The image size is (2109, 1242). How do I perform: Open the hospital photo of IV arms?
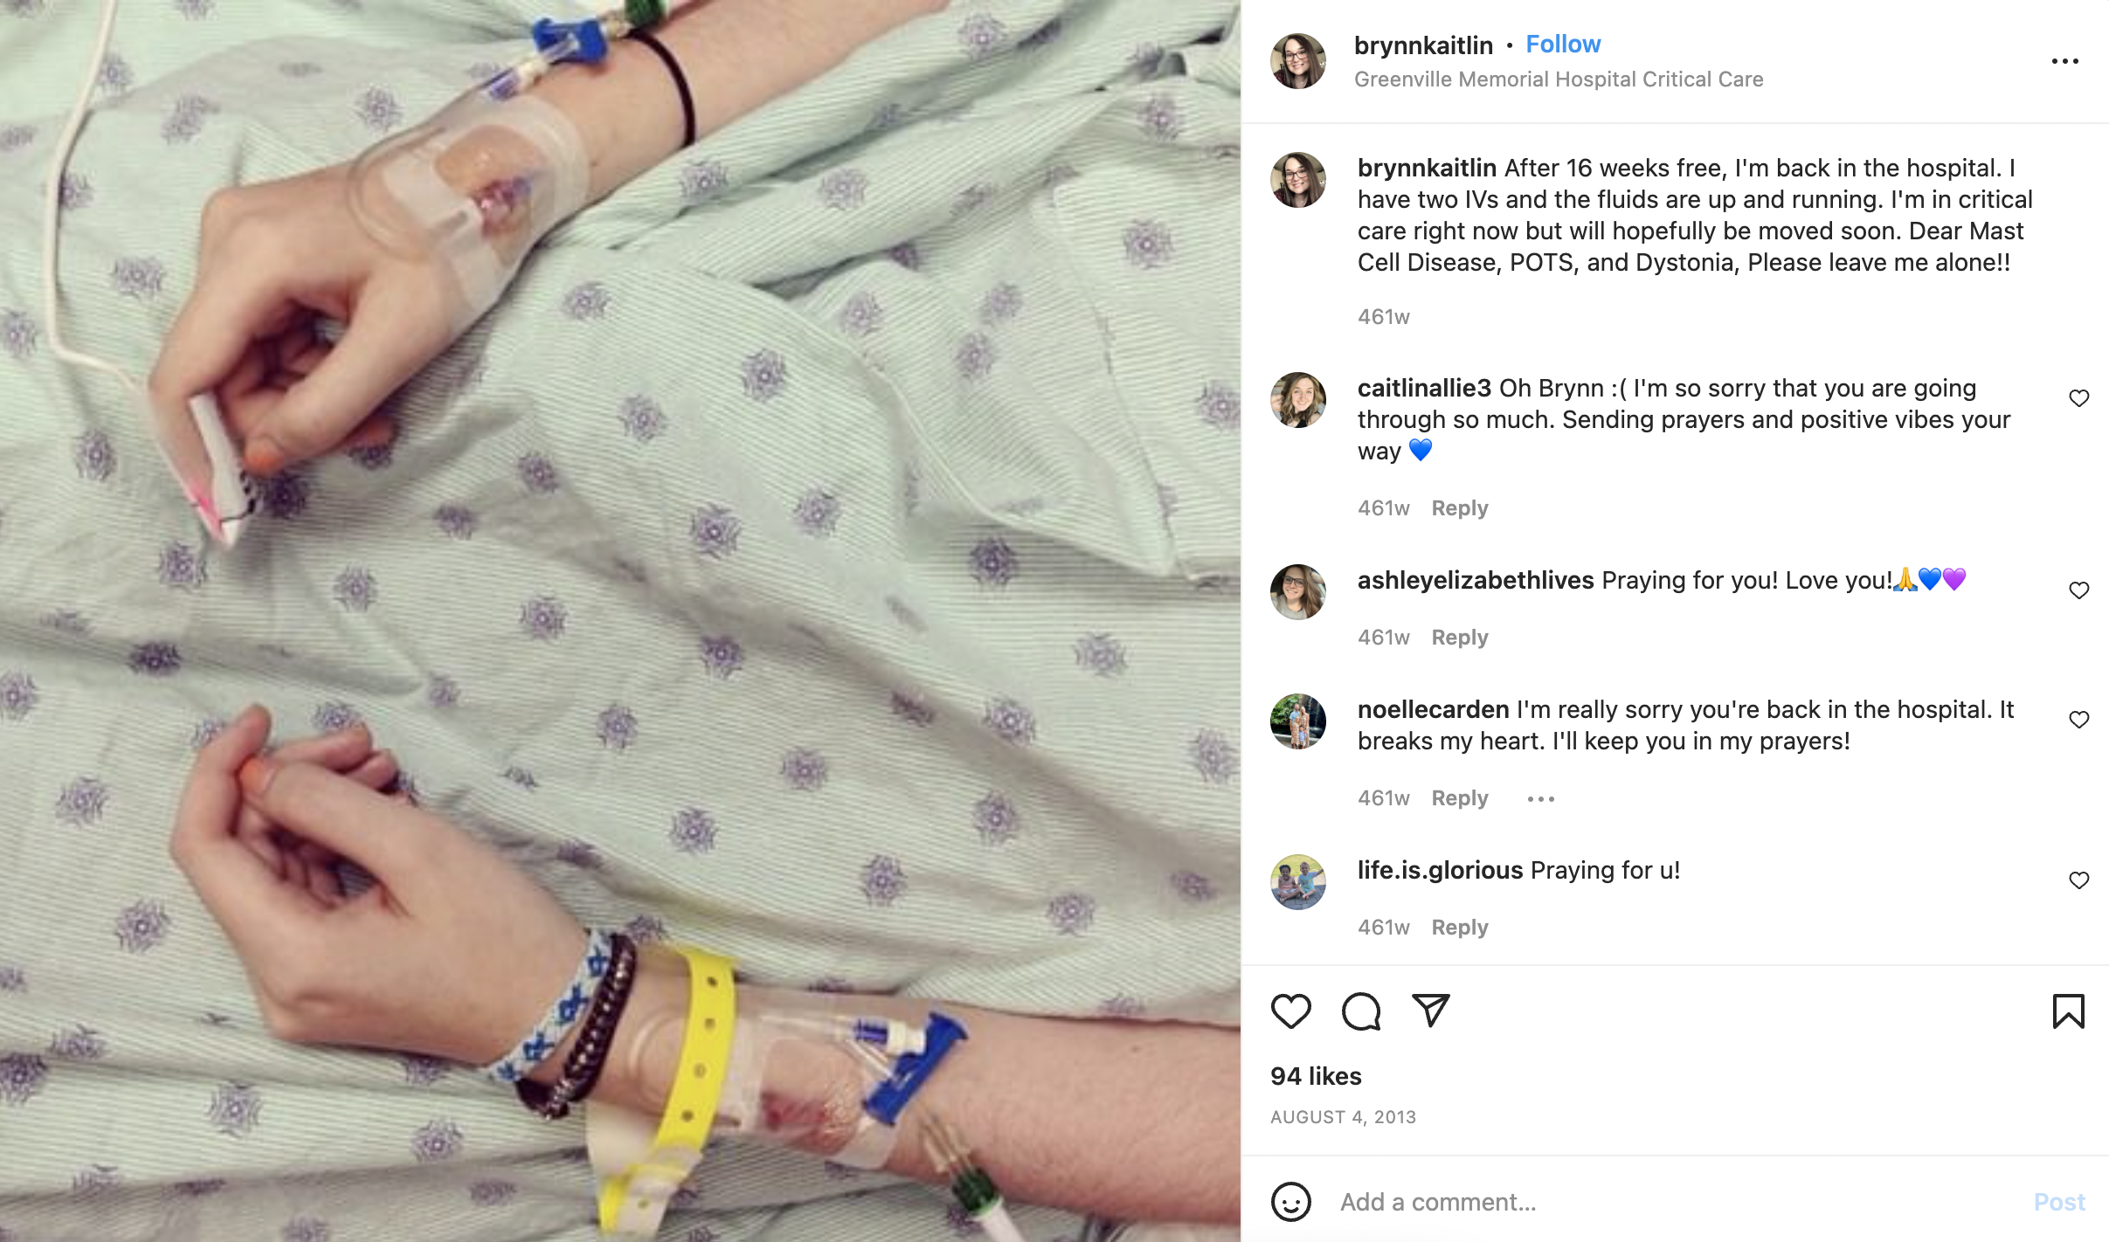tap(620, 621)
